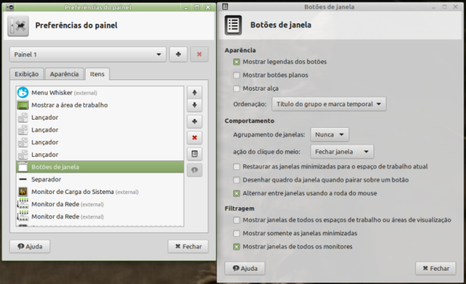Click the Menu Whisker icon in items list

[23, 93]
